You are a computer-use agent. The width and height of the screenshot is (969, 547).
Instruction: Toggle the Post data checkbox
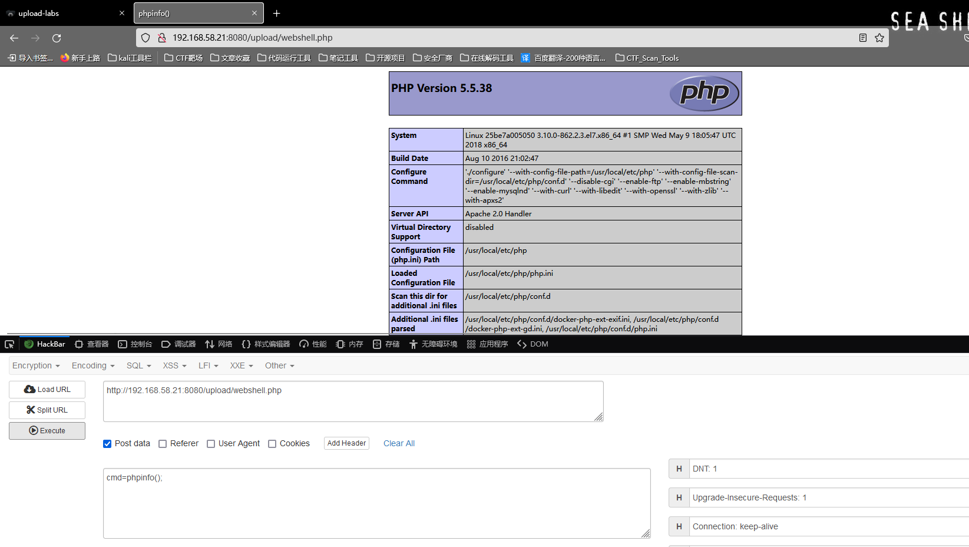[x=107, y=444]
